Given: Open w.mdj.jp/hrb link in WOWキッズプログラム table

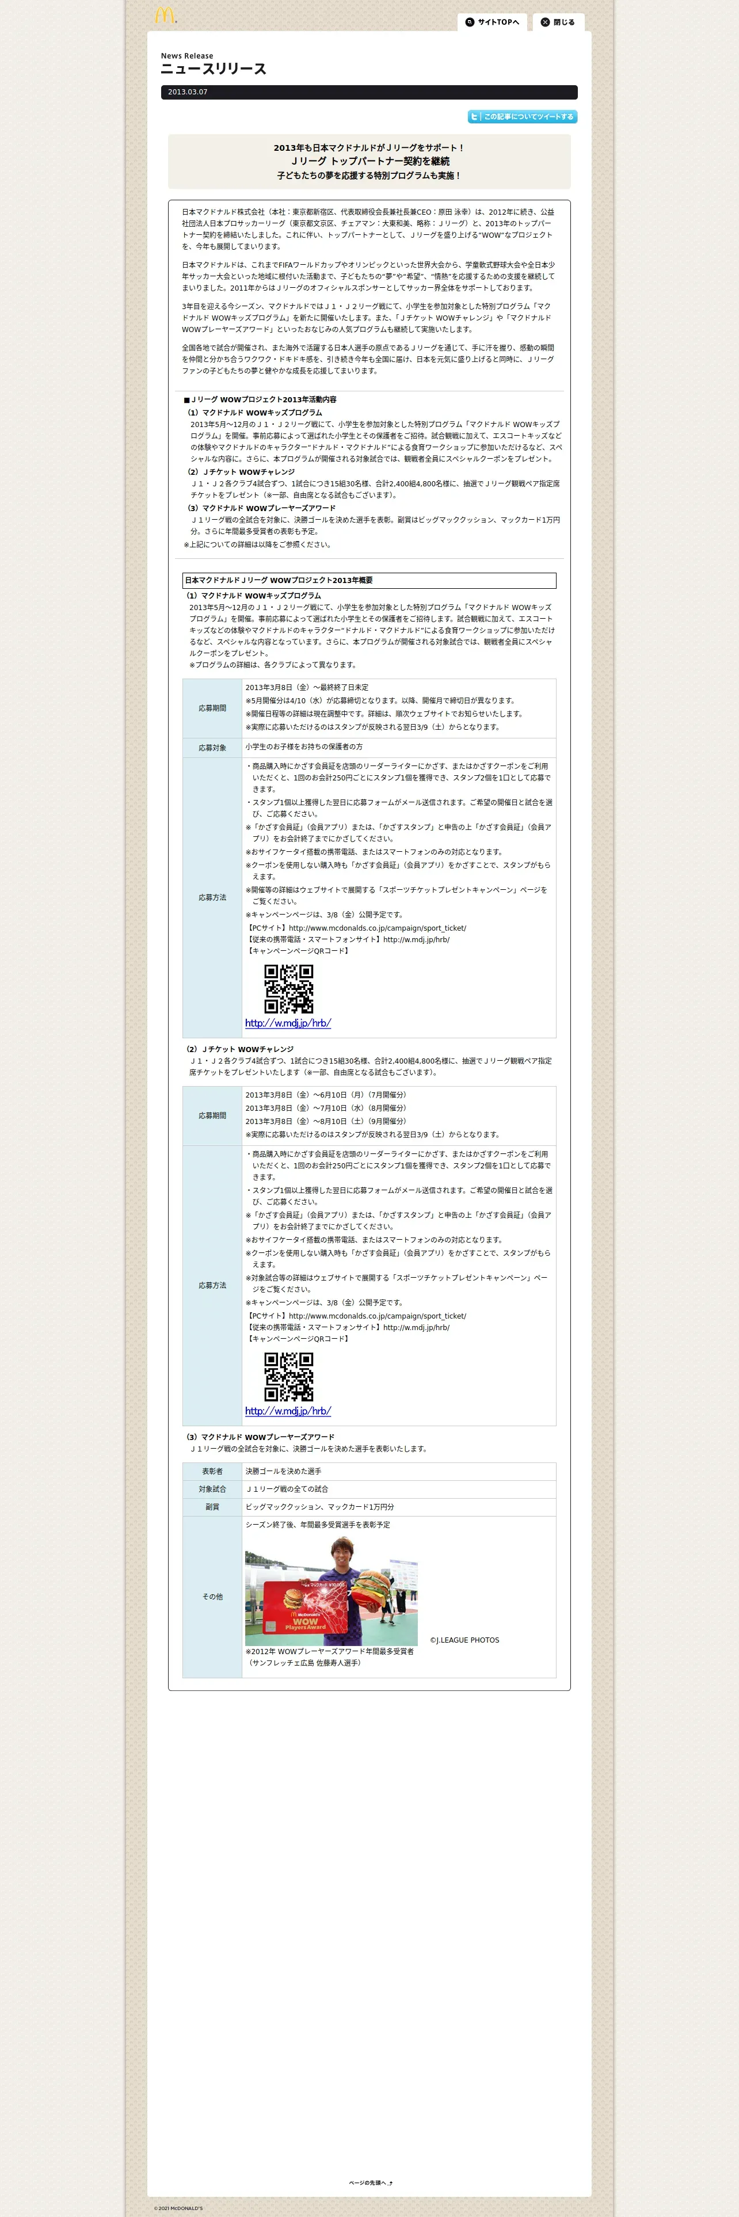Looking at the screenshot, I should click(287, 1023).
